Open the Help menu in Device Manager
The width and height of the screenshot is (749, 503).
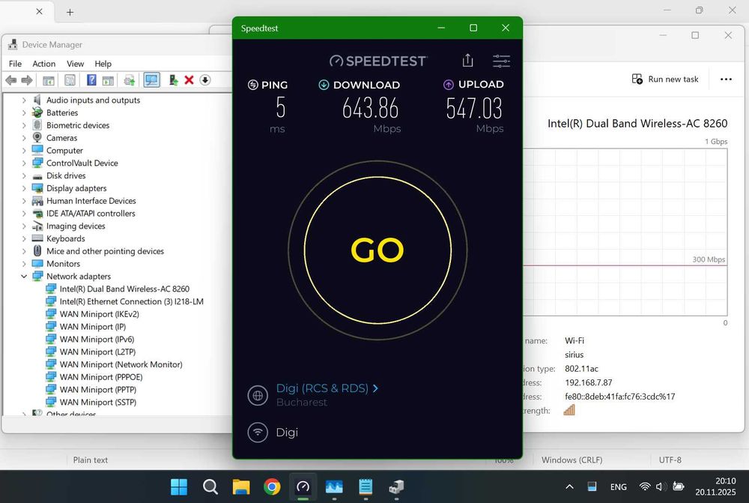(103, 64)
